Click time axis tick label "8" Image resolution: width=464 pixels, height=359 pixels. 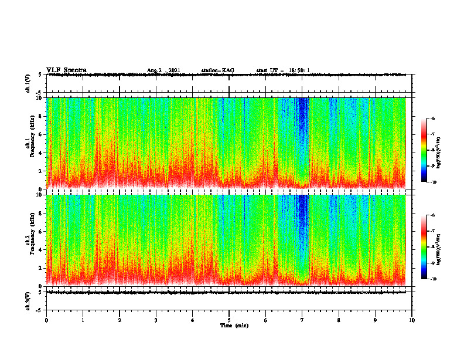pyautogui.click(x=339, y=320)
